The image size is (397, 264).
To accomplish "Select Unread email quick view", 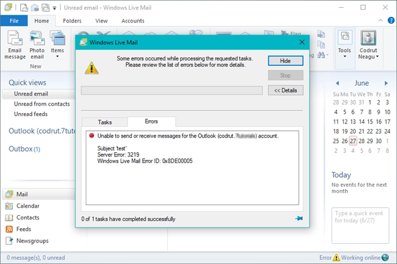I will (39, 94).
